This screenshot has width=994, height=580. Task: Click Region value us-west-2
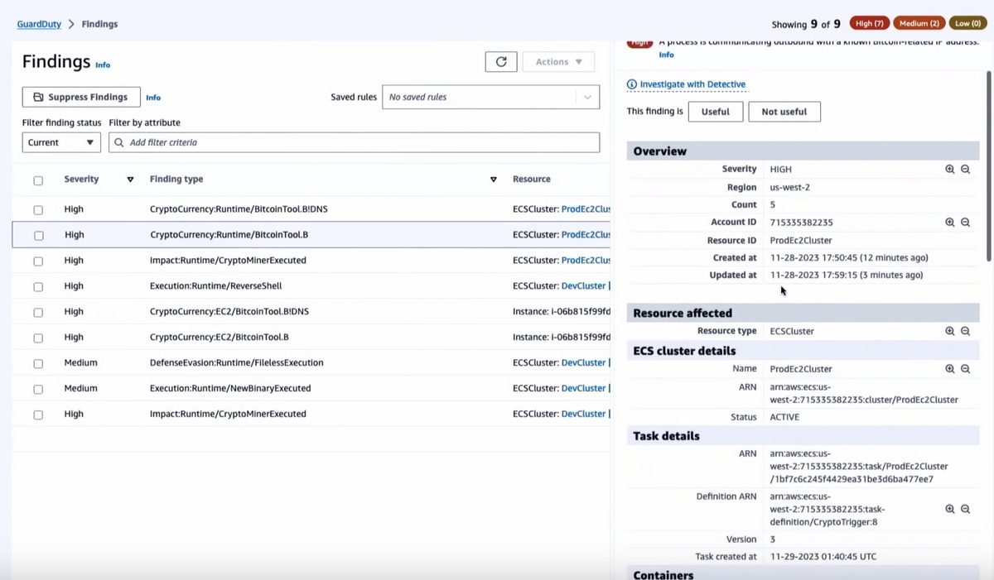click(x=790, y=187)
